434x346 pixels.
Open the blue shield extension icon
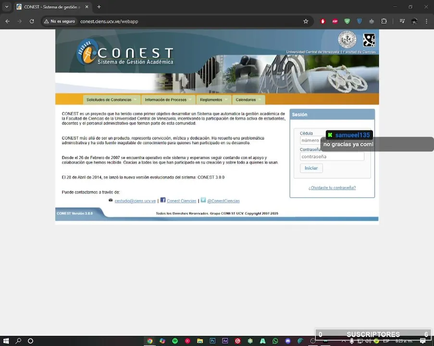[360, 21]
